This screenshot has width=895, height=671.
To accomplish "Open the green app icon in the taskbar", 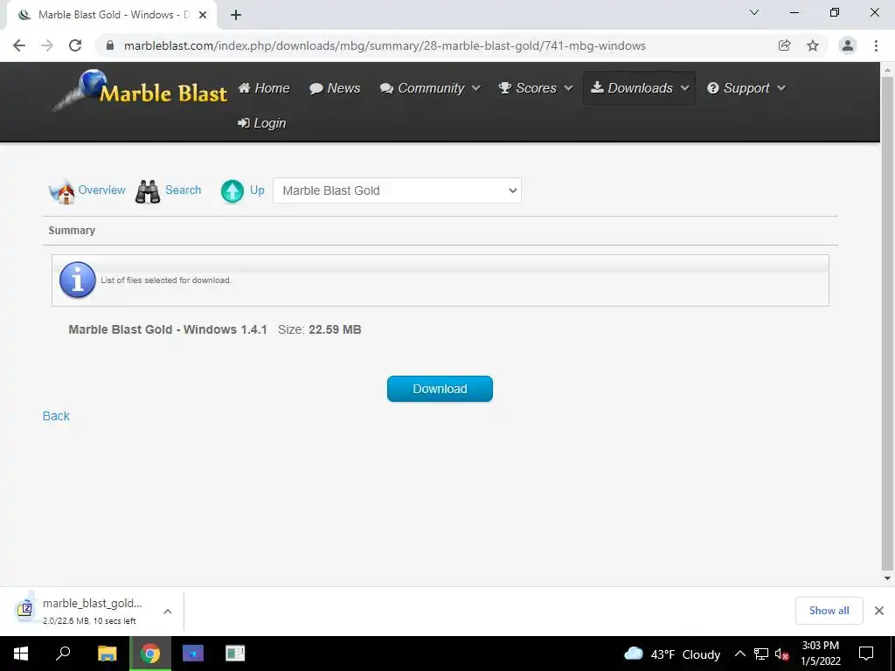I will 235,654.
